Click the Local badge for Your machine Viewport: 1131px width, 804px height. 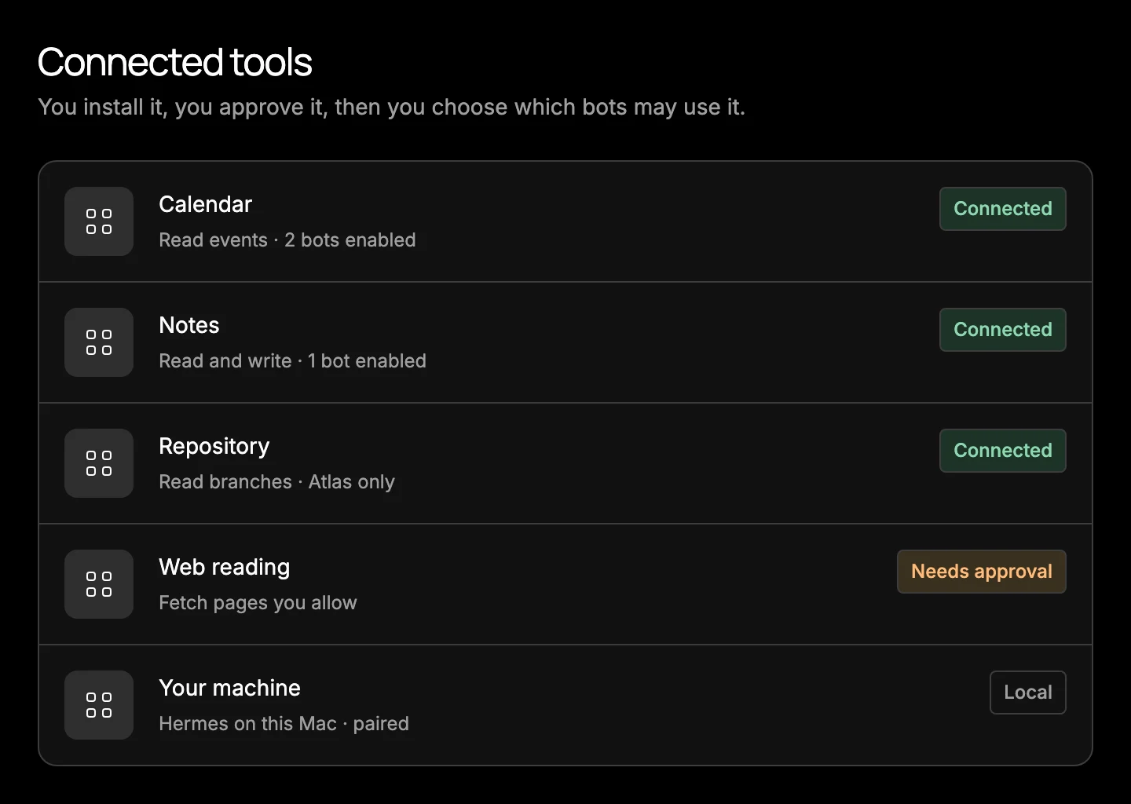pyautogui.click(x=1028, y=693)
